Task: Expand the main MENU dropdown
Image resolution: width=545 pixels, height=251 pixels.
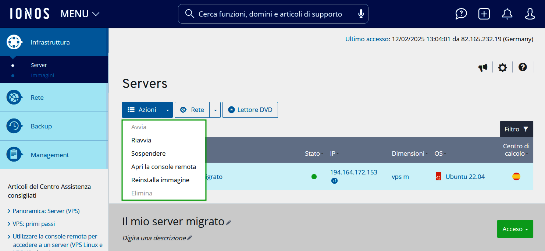Action: [x=80, y=14]
